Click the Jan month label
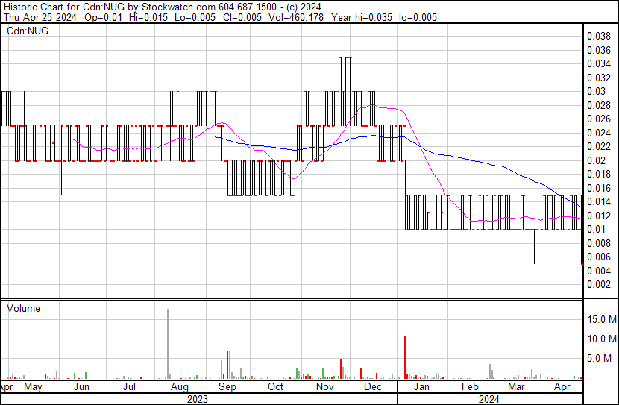Image resolution: width=619 pixels, height=405 pixels. (x=421, y=387)
